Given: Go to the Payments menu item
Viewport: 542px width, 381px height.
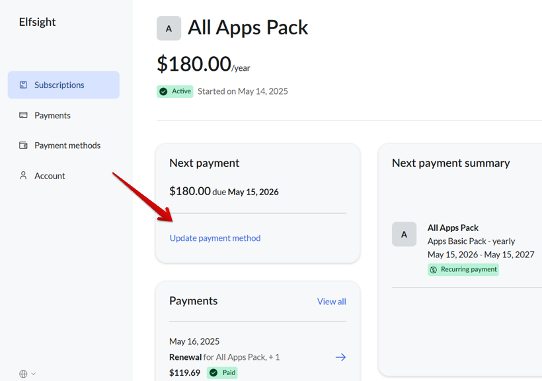Looking at the screenshot, I should coord(52,115).
